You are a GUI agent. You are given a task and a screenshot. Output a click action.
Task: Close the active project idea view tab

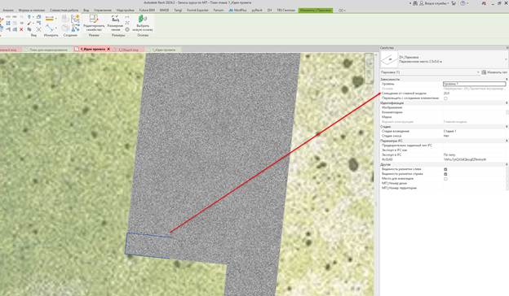(x=108, y=49)
